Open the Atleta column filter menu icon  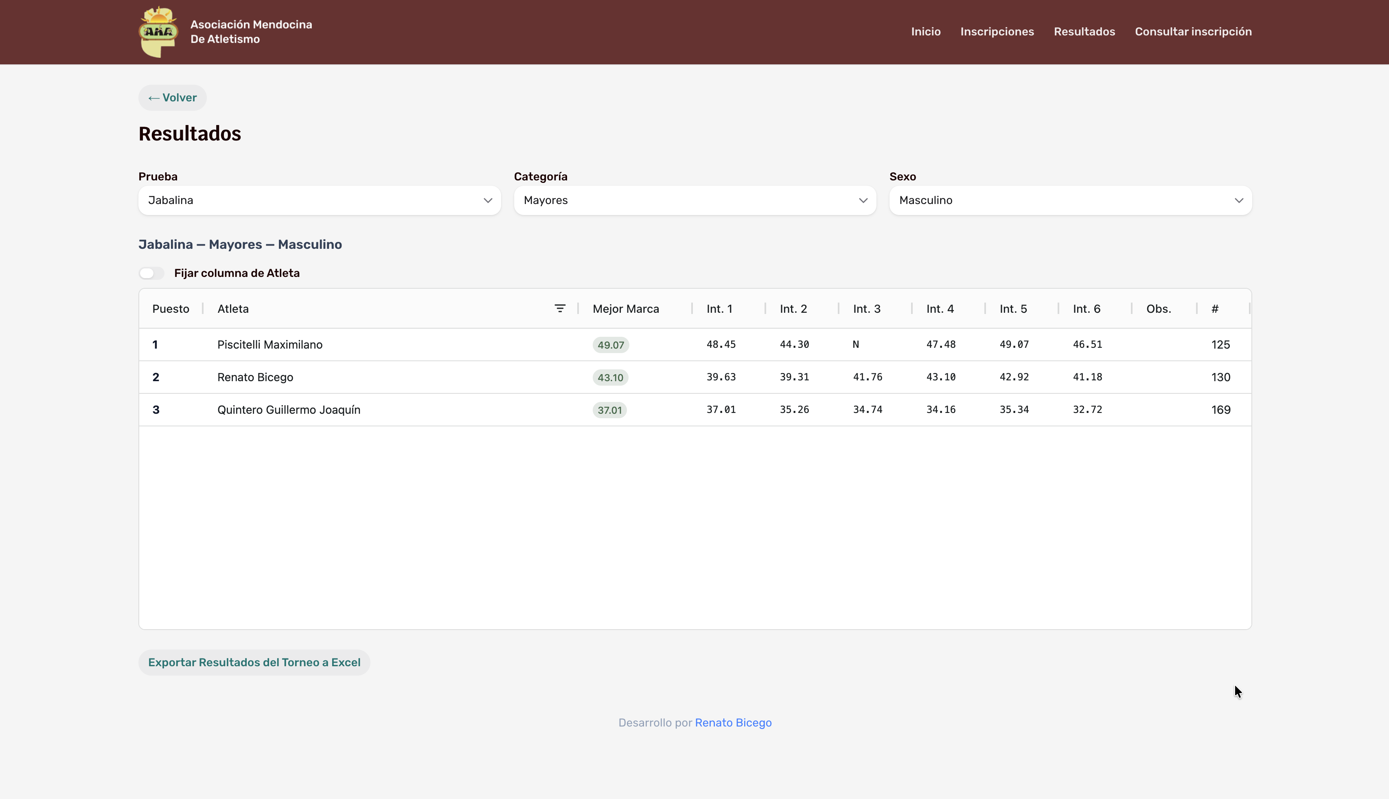(x=560, y=308)
